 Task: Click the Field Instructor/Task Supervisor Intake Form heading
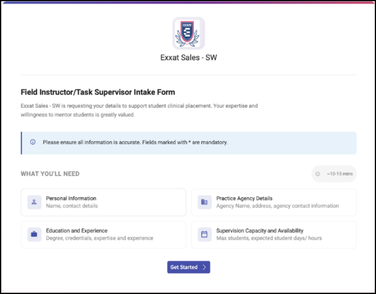[x=98, y=92]
